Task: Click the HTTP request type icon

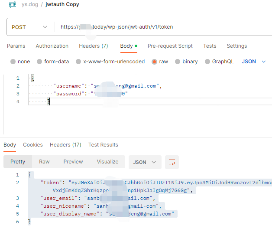Action: [13, 5]
